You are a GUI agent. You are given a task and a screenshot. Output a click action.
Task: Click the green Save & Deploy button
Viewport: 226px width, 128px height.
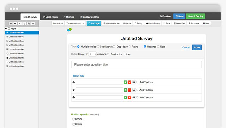(x=196, y=16)
